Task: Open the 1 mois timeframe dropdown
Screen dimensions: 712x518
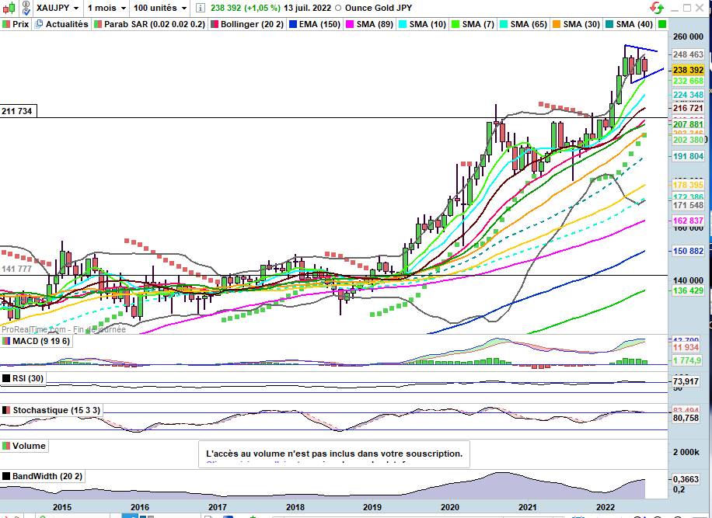Action: point(106,8)
